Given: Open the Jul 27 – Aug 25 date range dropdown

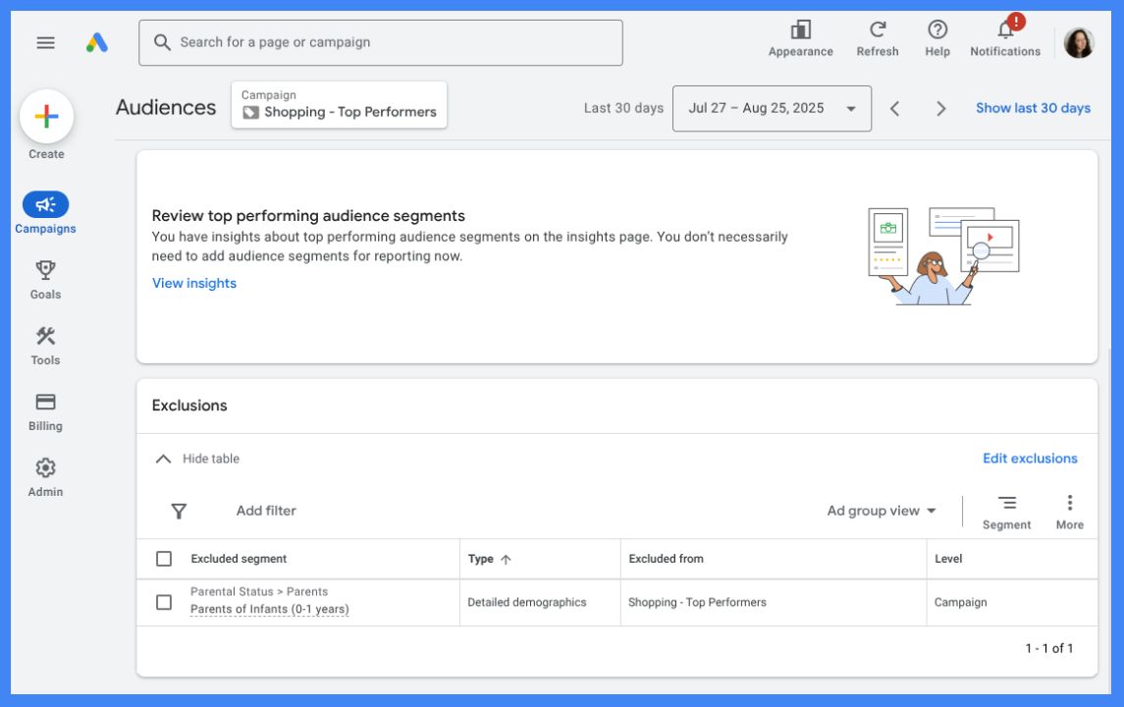Looking at the screenshot, I should click(772, 108).
